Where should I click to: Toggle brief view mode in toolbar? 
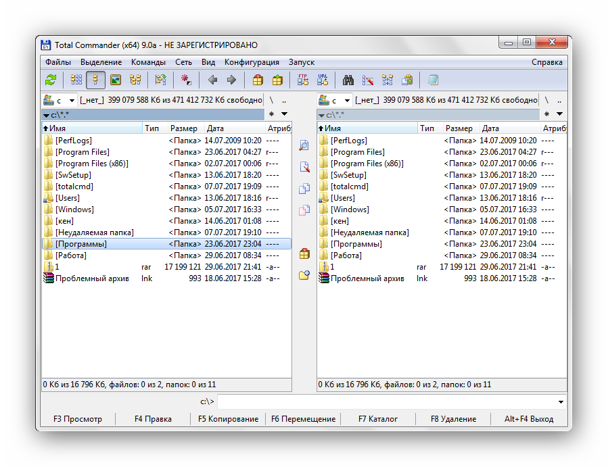(x=76, y=80)
